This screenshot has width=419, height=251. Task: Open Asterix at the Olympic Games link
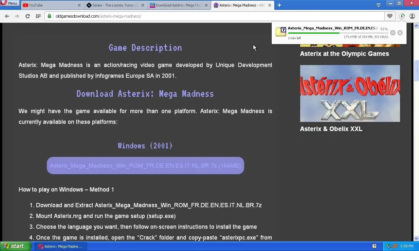coord(344,54)
